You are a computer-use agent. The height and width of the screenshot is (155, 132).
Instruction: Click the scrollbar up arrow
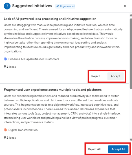coord(131,15)
